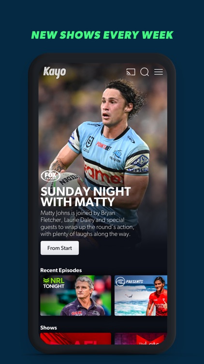The image size is (204, 364).
Task: Select the red AFL show tile
Action: tap(75, 339)
